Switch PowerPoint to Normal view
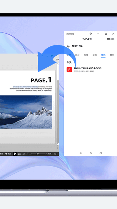117x209 pixels. (15, 154)
